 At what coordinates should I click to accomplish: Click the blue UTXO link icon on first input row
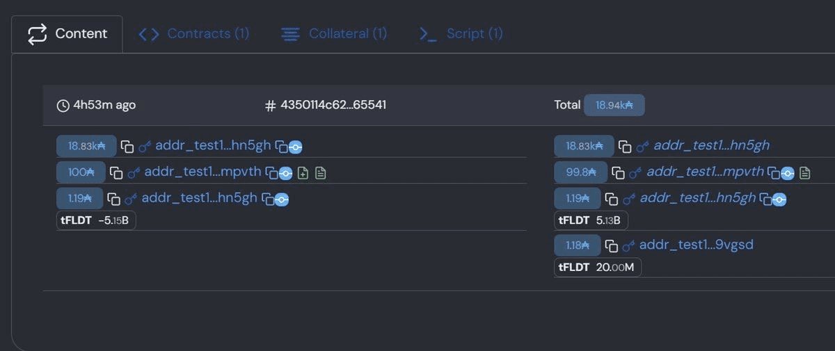click(295, 147)
